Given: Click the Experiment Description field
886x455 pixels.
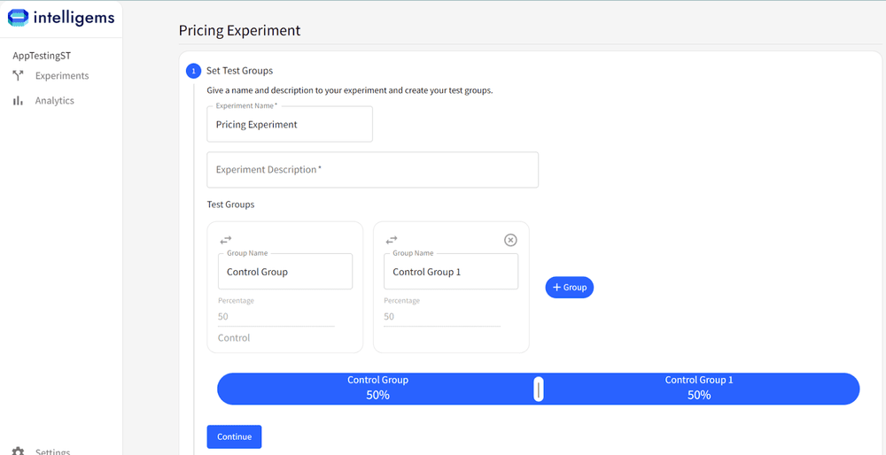Looking at the screenshot, I should tap(372, 169).
